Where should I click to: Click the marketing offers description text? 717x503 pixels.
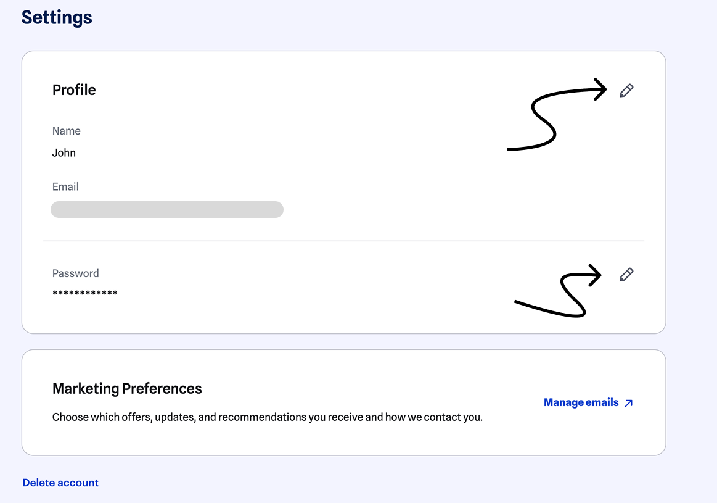[268, 417]
